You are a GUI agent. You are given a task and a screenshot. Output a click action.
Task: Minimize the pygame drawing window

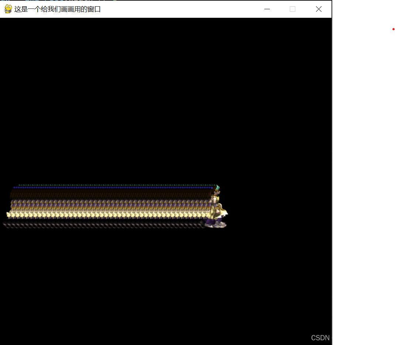(x=267, y=9)
